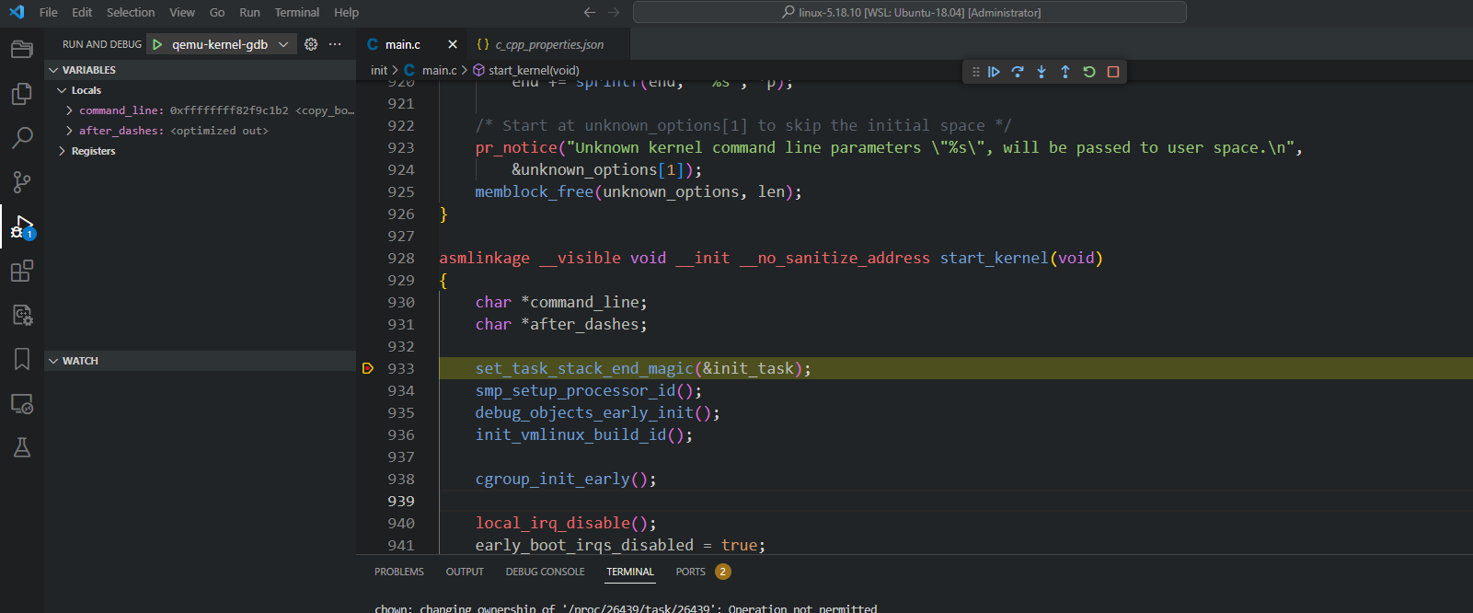This screenshot has height=613, width=1473.
Task: Restart the debugging session
Action: (1089, 72)
